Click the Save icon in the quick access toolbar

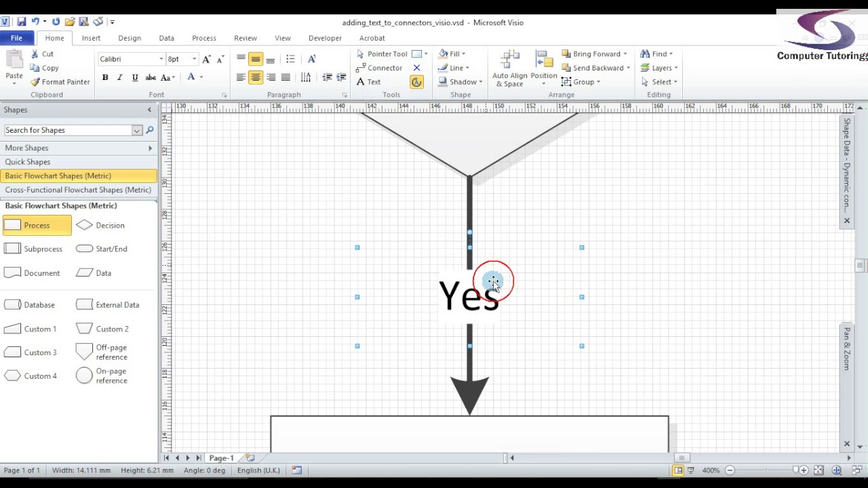tap(21, 22)
